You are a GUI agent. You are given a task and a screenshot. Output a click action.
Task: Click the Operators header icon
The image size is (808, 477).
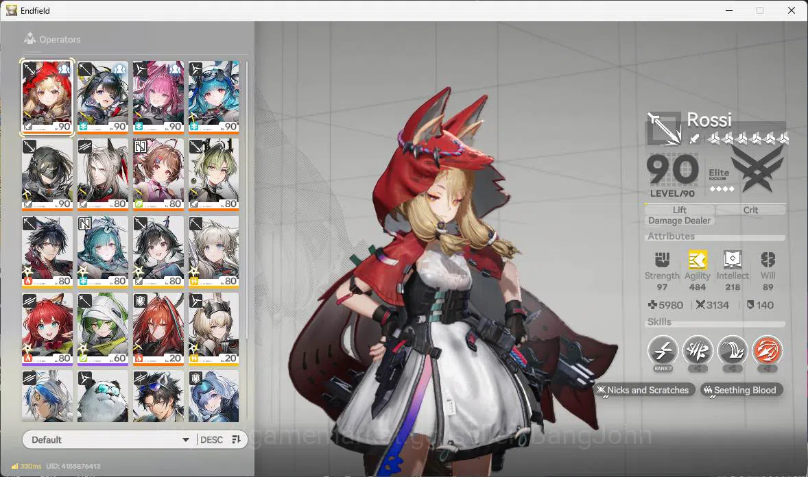point(30,38)
